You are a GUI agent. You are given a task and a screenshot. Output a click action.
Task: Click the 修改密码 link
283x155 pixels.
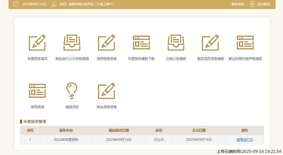click(238, 4)
